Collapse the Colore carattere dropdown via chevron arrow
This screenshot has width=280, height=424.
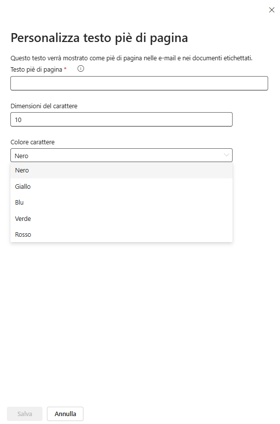[226, 155]
